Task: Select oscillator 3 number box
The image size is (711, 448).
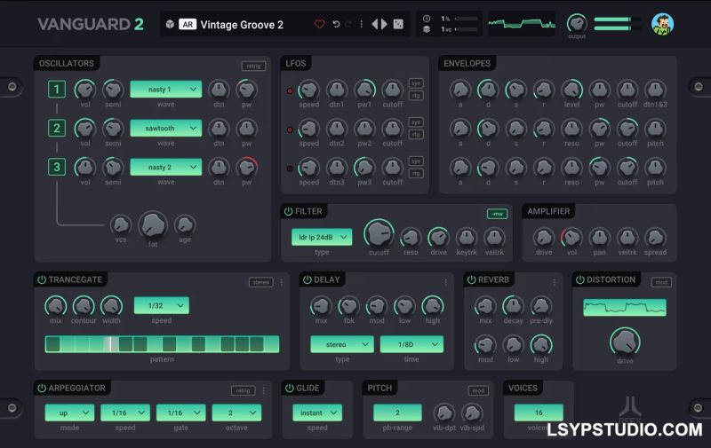Action: click(57, 167)
